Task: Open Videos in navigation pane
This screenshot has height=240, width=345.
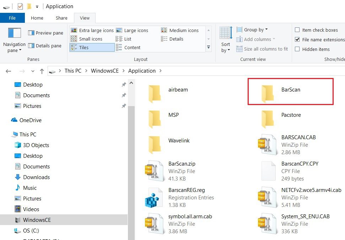Action: pyautogui.click(x=27, y=209)
